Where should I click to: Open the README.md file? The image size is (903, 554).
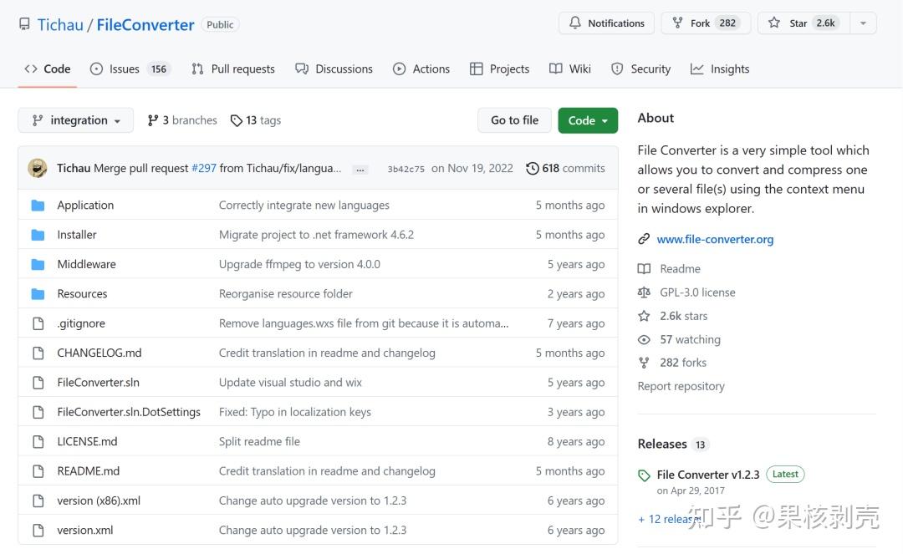click(x=88, y=471)
